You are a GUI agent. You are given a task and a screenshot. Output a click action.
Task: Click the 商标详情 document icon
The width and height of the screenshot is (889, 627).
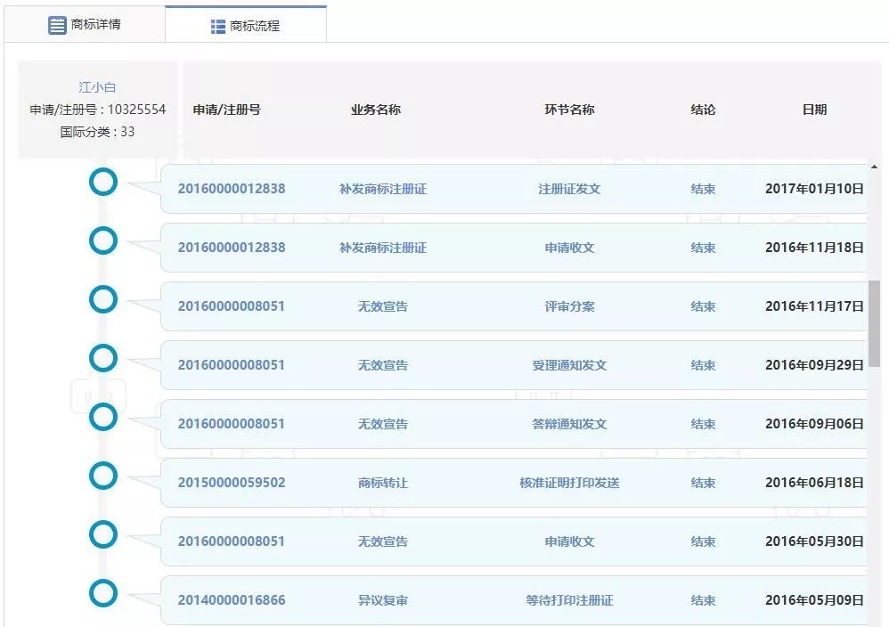click(x=57, y=25)
